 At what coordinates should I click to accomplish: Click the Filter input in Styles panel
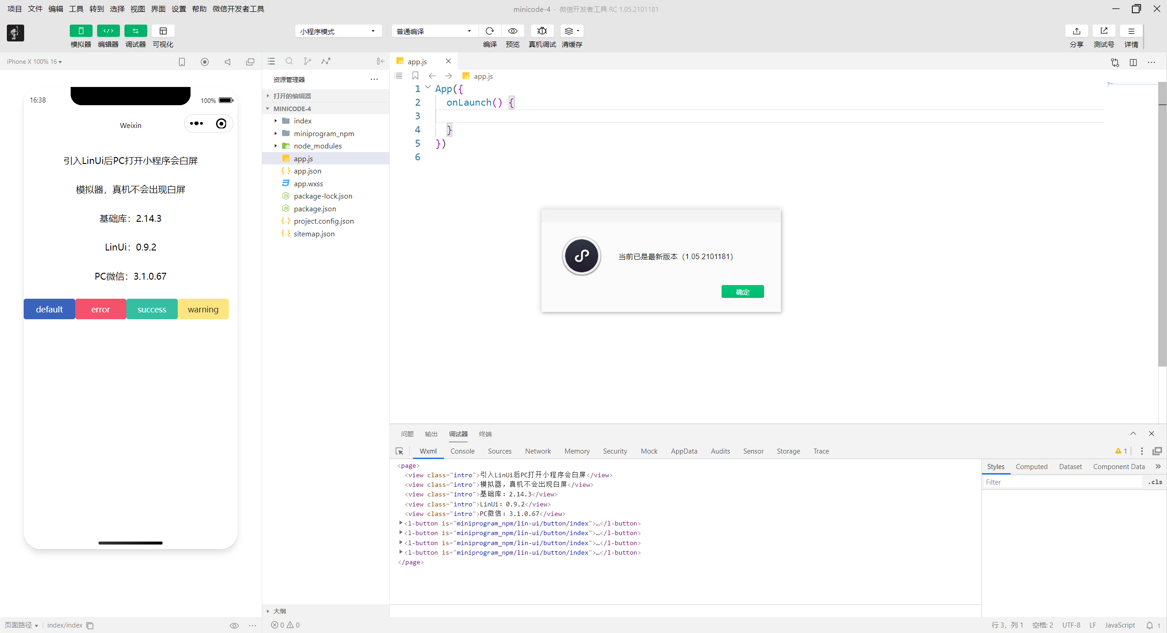(1062, 482)
